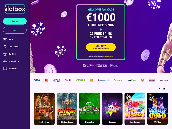This screenshot has width=172, height=129.
Task: Click the slotbox logo
Action: [15, 9]
